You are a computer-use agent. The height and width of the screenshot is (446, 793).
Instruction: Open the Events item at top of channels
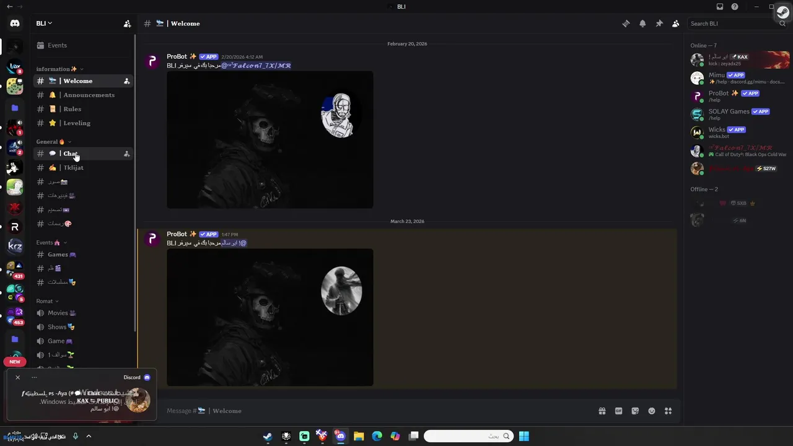[x=84, y=45]
